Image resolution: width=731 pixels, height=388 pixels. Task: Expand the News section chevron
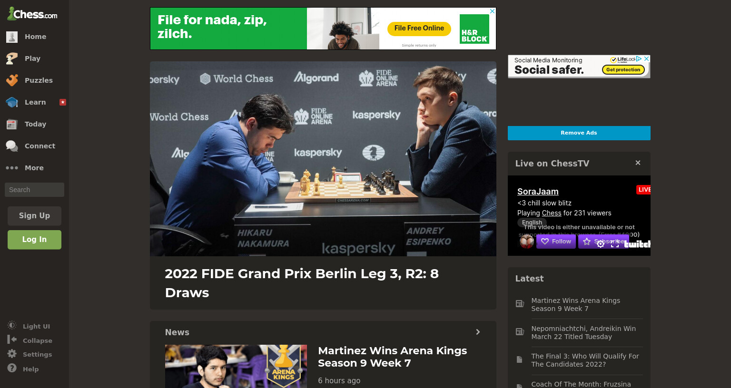[478, 332]
